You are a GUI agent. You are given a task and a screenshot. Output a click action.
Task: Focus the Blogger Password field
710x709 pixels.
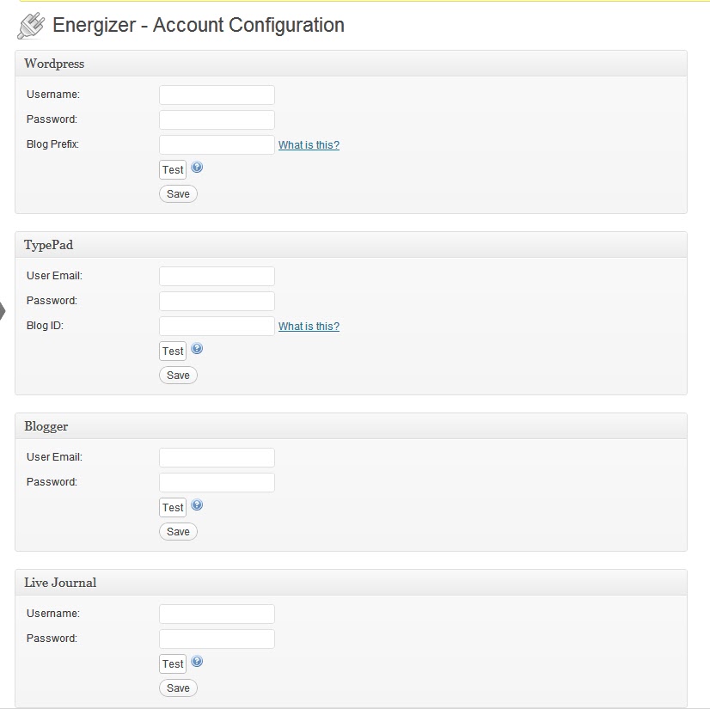(217, 483)
